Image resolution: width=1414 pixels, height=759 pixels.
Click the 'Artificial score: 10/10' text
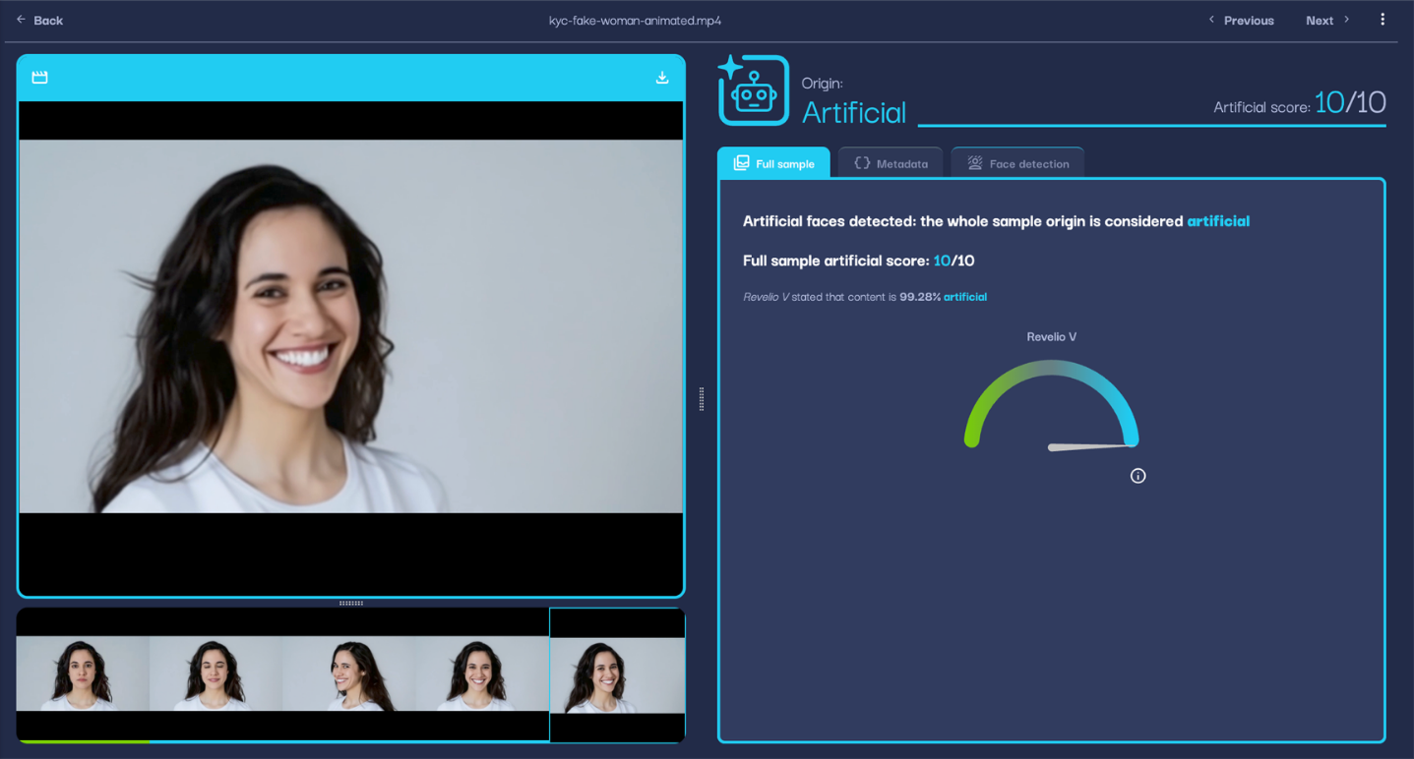coord(1299,102)
